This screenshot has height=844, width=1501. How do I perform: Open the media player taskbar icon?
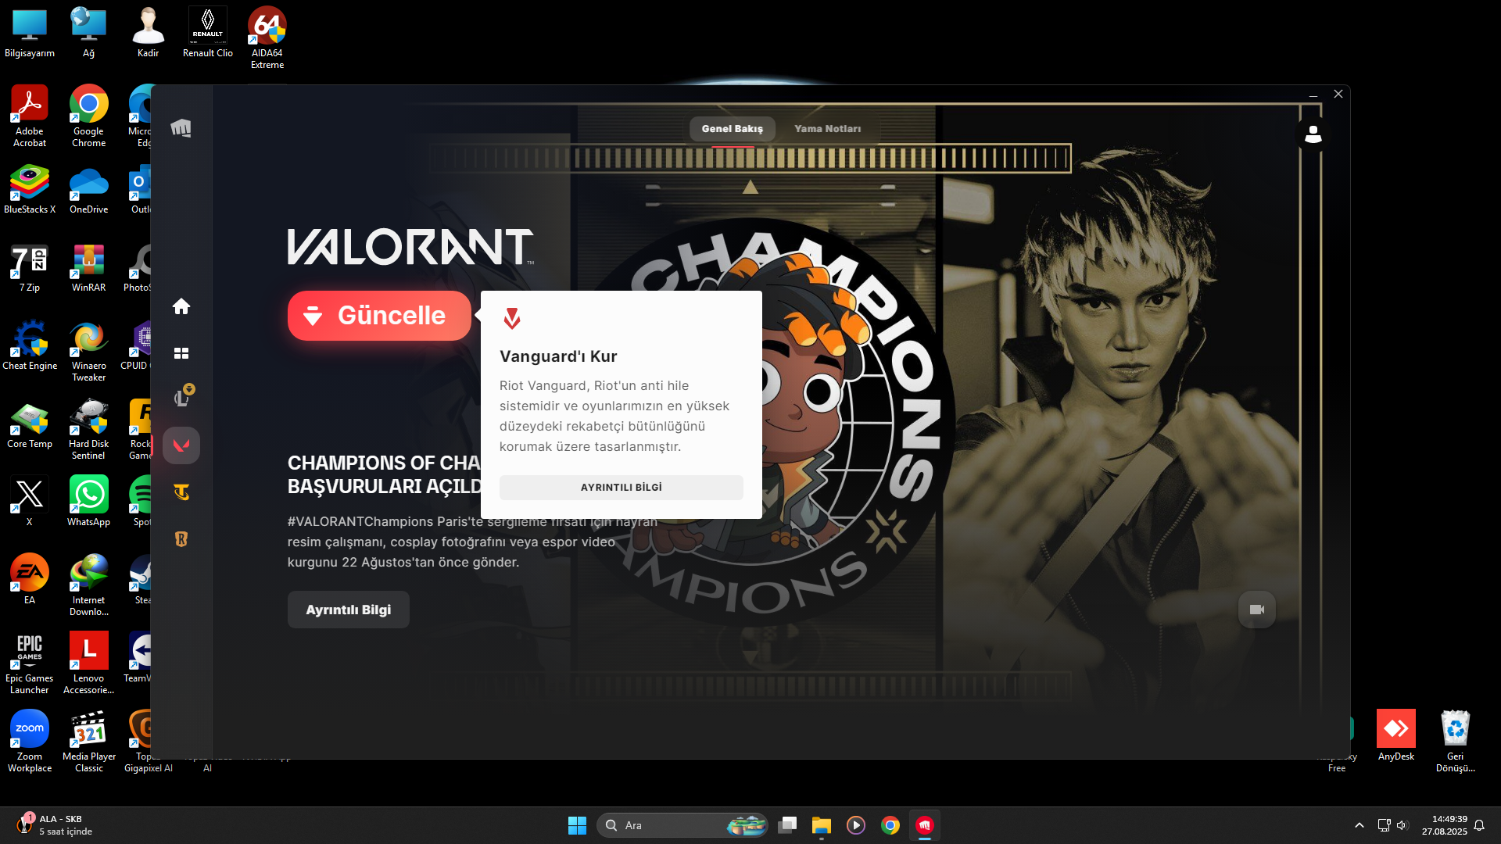coord(856,825)
